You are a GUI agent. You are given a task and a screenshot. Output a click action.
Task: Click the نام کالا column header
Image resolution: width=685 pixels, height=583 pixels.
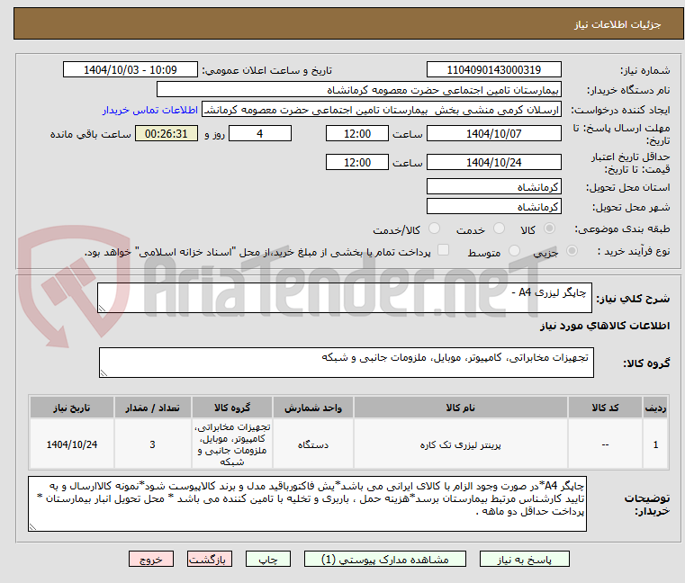[x=461, y=408]
